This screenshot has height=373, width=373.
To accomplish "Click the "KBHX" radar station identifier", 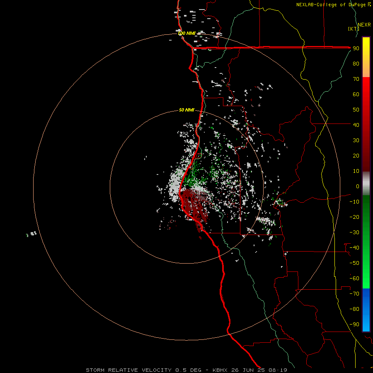I will point(220,370).
